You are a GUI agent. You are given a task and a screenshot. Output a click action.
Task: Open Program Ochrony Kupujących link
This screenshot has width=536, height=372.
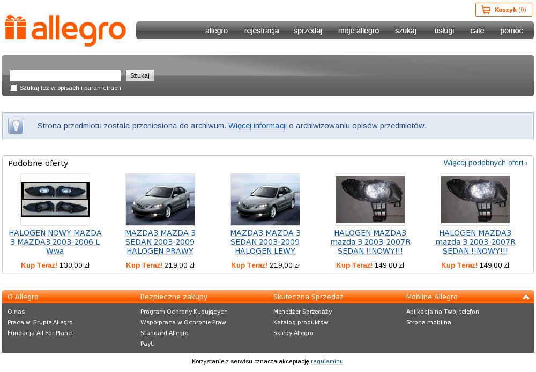click(184, 312)
